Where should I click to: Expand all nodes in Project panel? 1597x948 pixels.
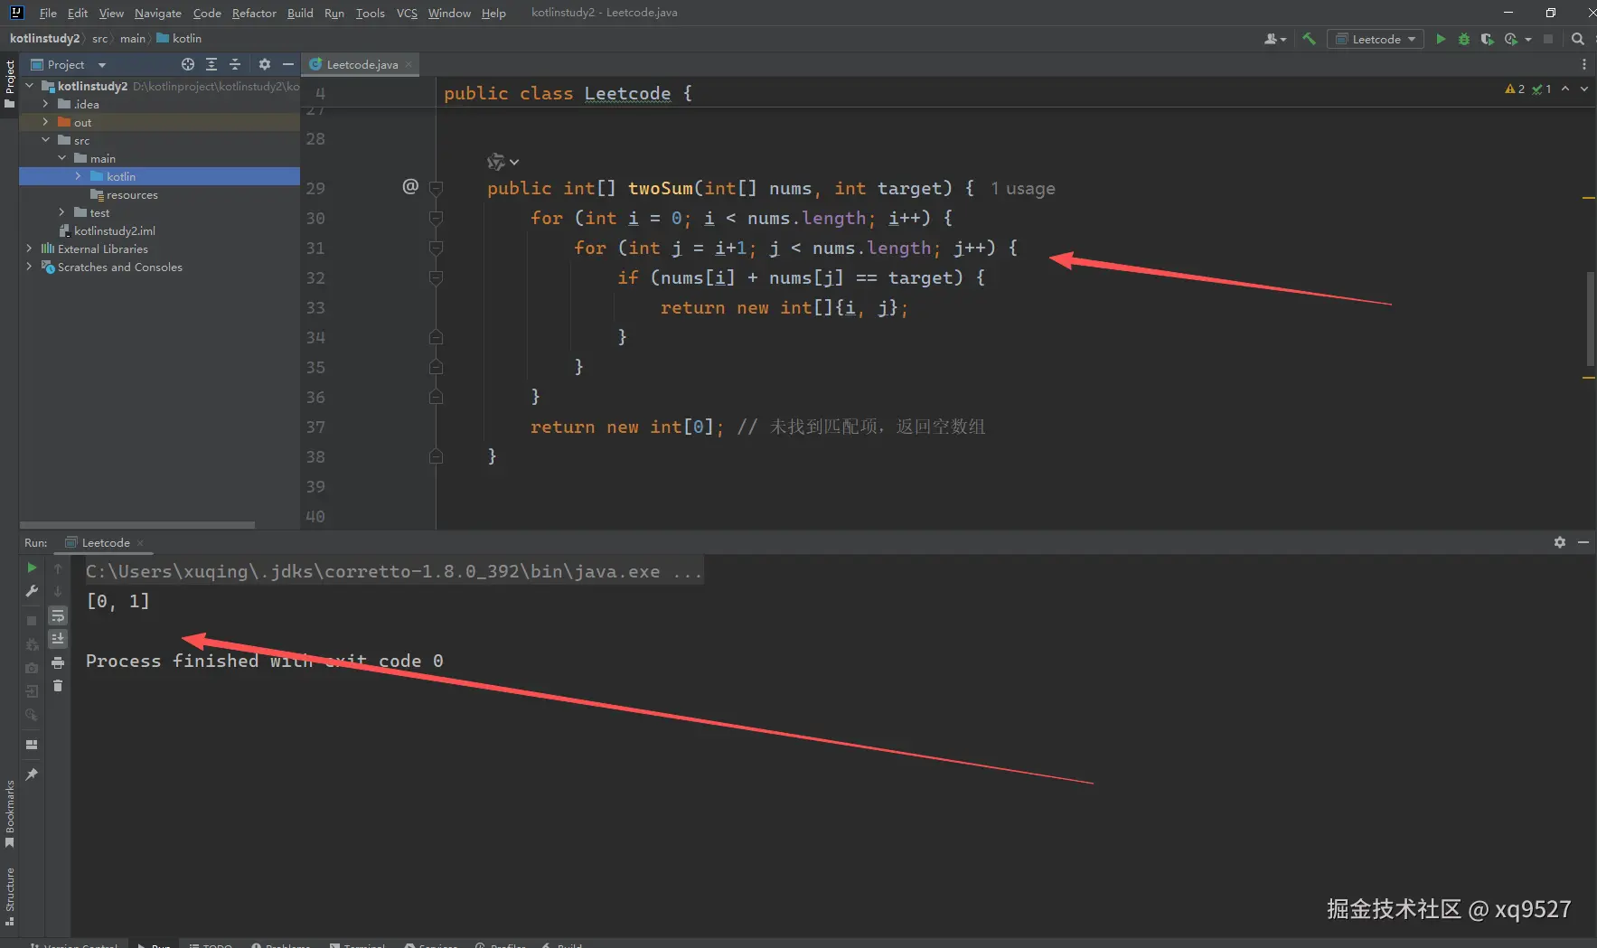[211, 64]
